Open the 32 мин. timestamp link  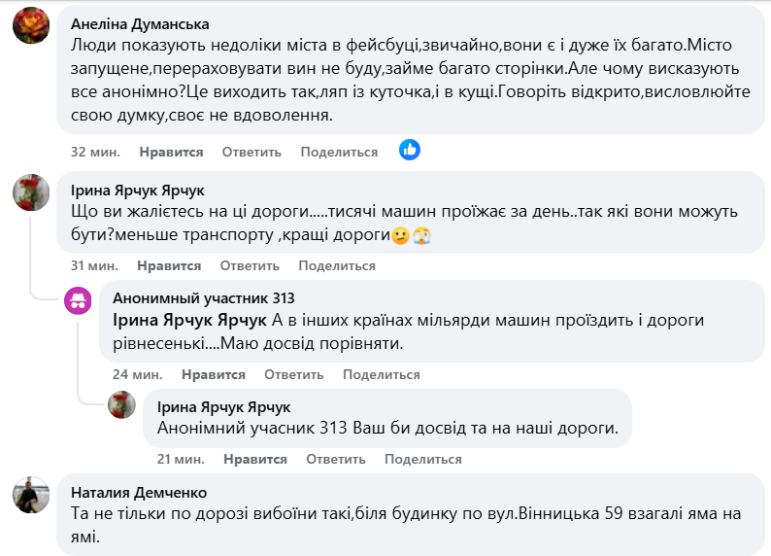click(94, 153)
